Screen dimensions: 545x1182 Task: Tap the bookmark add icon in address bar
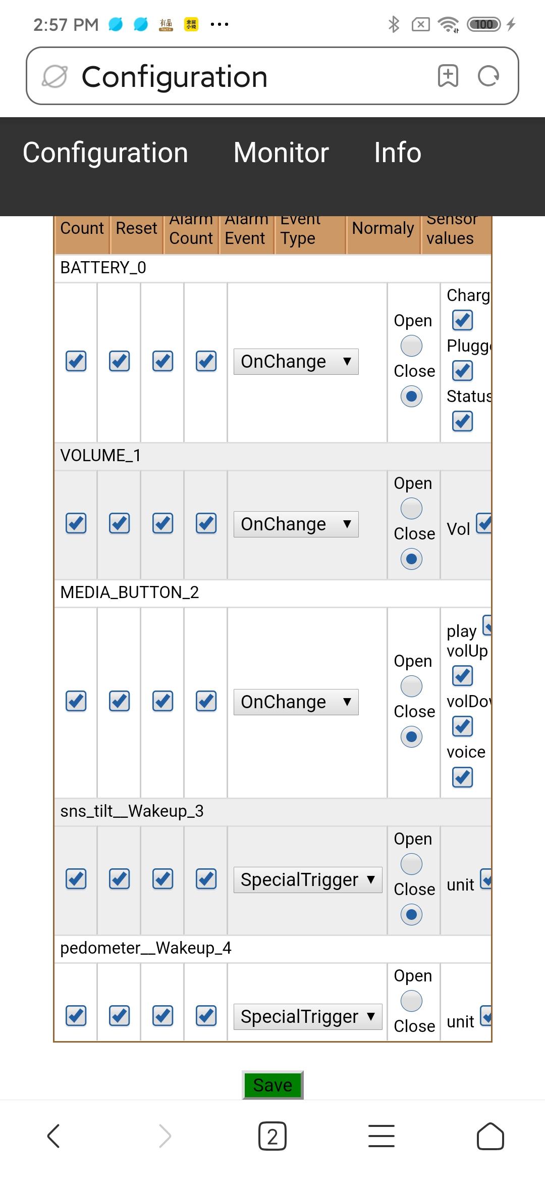448,76
